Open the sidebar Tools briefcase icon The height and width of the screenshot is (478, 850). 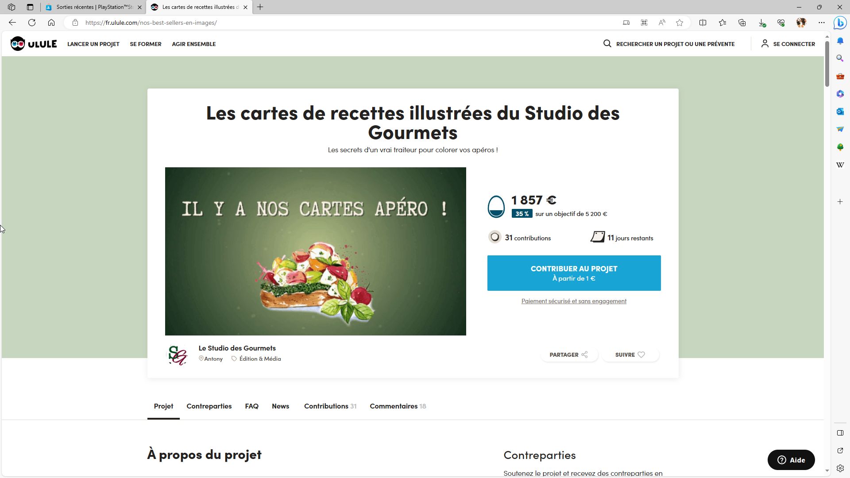point(840,76)
